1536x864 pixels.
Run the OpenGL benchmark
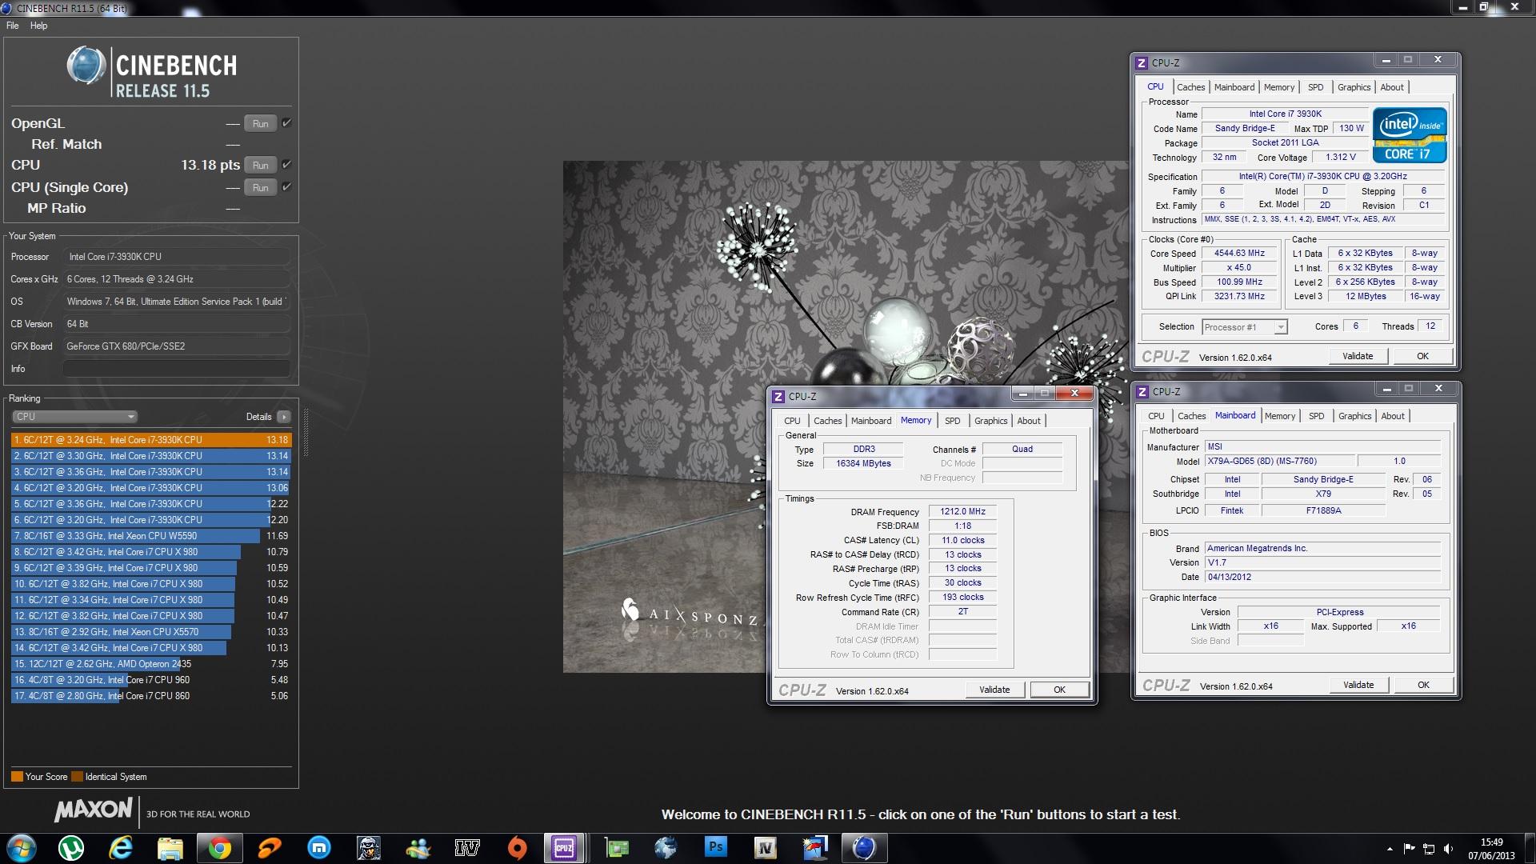tap(261, 123)
